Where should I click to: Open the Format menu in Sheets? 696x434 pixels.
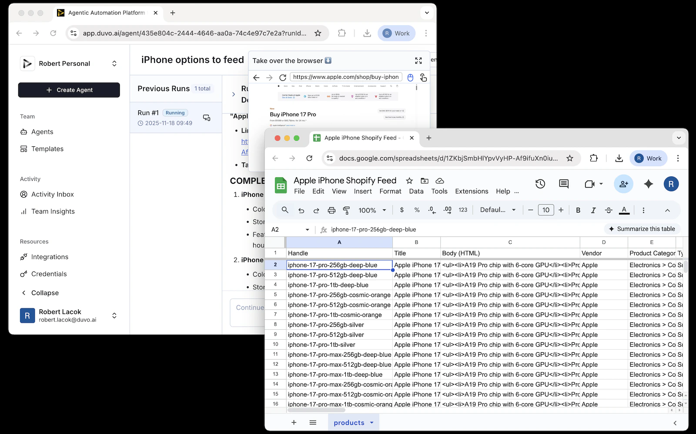(x=390, y=191)
